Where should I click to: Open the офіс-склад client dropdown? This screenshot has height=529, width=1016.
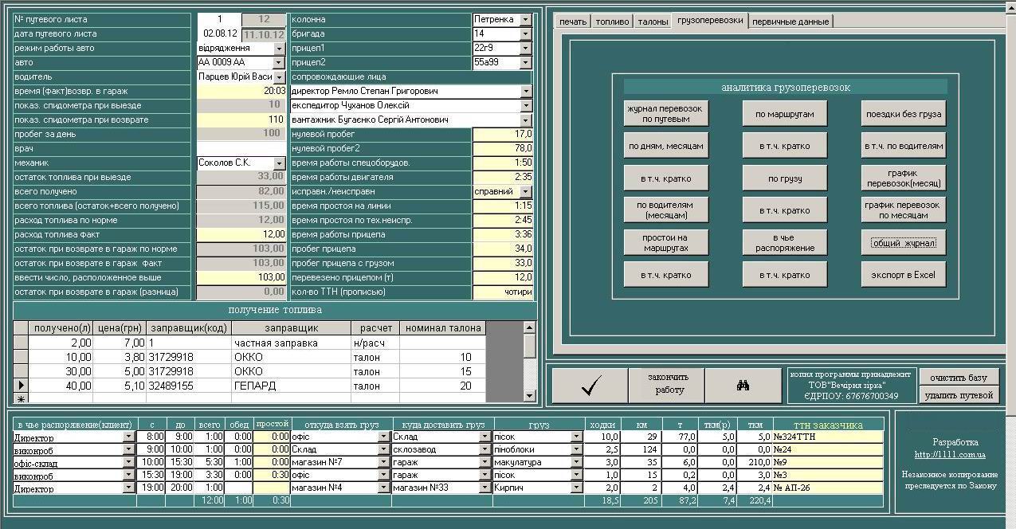(x=129, y=462)
